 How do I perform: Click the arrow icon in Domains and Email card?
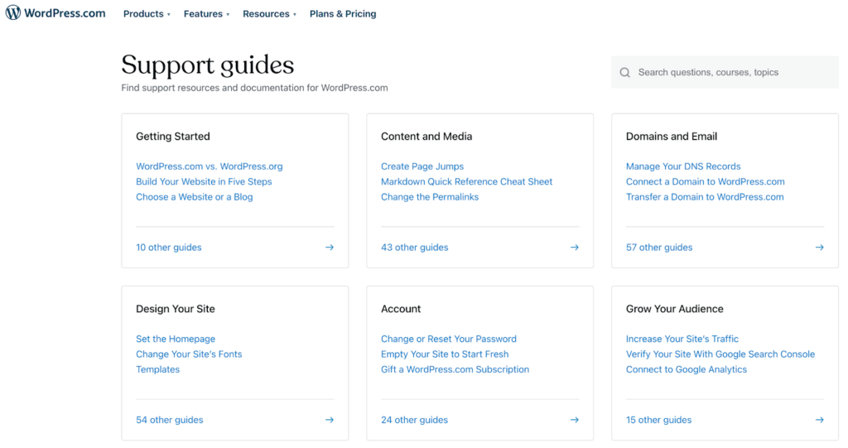click(819, 248)
